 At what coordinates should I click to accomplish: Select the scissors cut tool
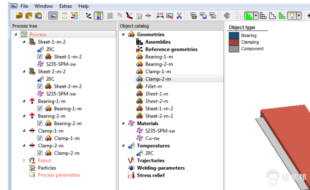tap(179, 16)
